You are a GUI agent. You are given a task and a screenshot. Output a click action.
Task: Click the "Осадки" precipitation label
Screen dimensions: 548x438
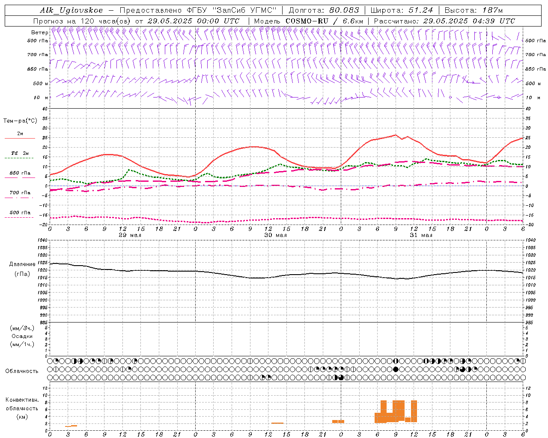(22, 336)
